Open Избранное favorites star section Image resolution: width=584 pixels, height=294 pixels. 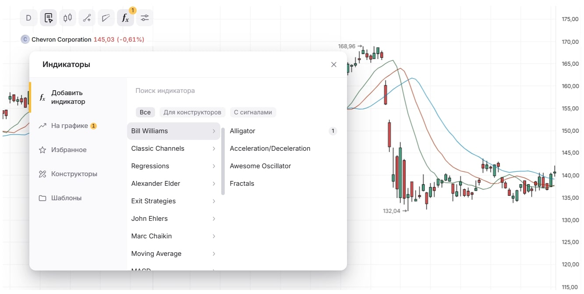pos(68,150)
